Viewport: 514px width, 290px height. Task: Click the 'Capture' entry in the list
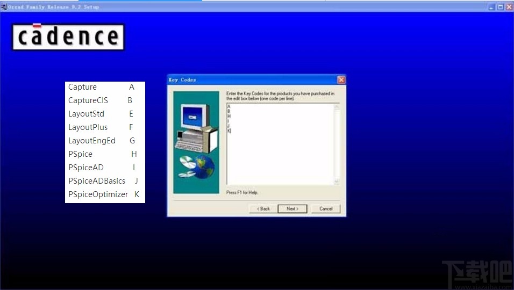click(x=82, y=87)
